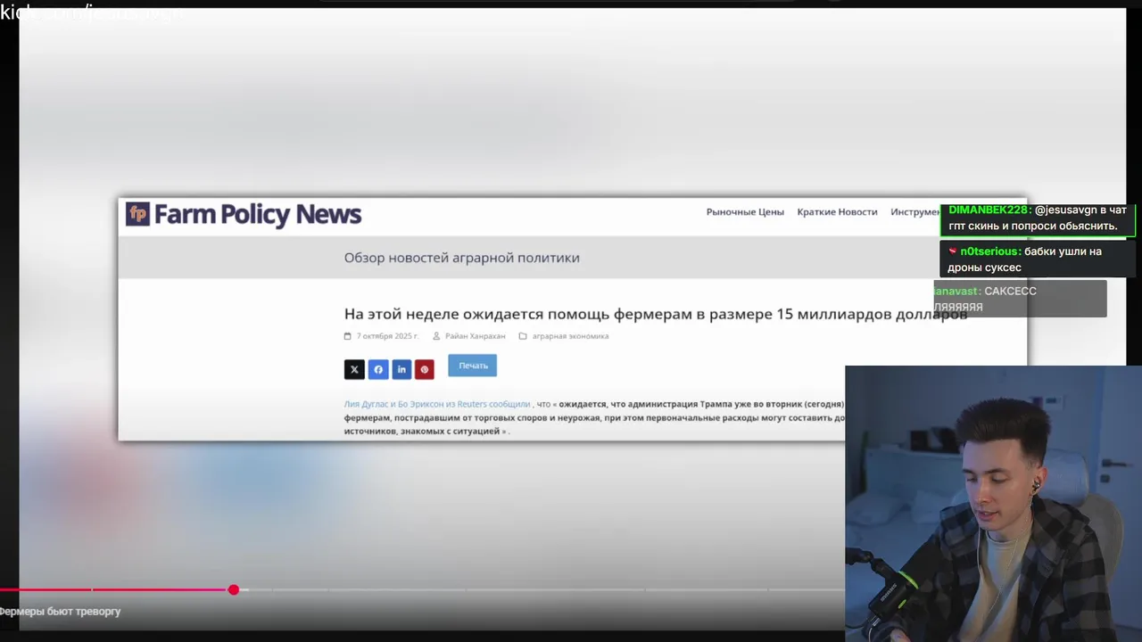The height and width of the screenshot is (642, 1142).
Task: Share the article on X
Action: pyautogui.click(x=354, y=369)
